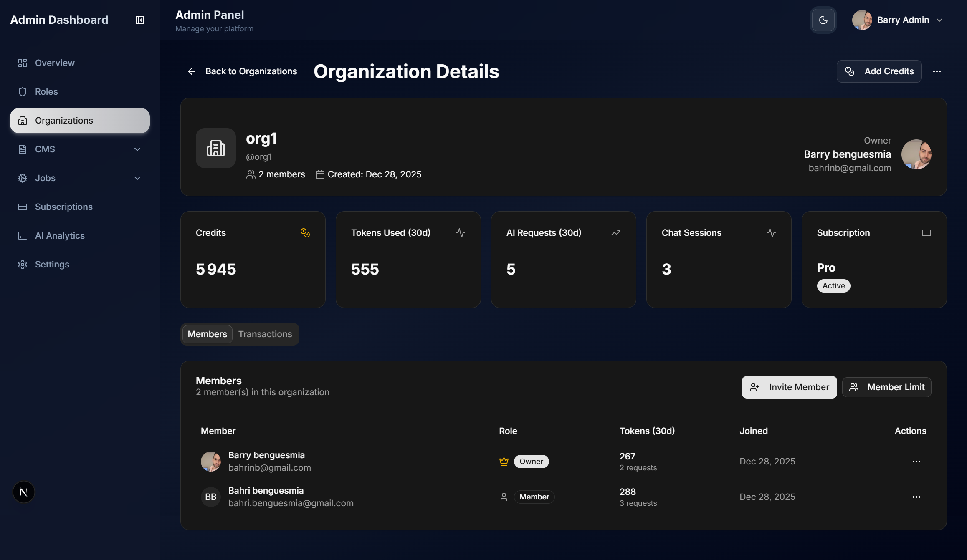Click the org1 building logo tile

click(x=216, y=148)
